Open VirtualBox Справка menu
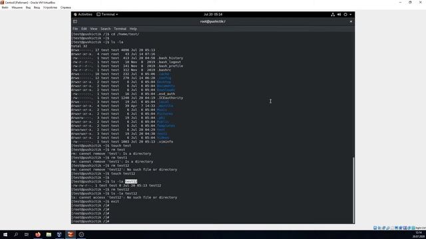 pos(65,7)
